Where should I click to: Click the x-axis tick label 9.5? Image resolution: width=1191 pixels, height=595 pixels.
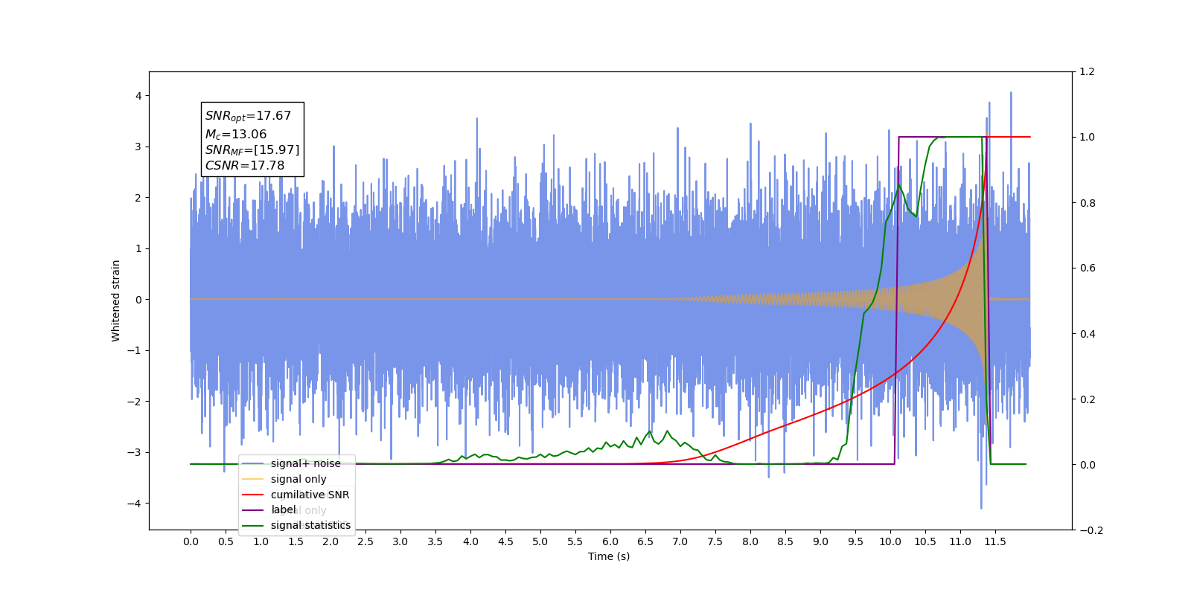pyautogui.click(x=855, y=541)
